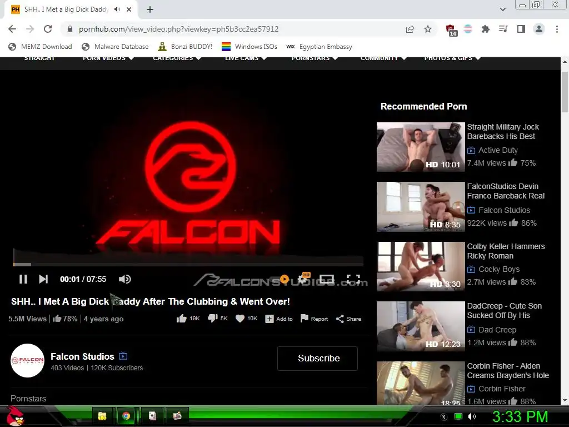Open a new browser tab
This screenshot has height=427, width=569.
coord(150,10)
